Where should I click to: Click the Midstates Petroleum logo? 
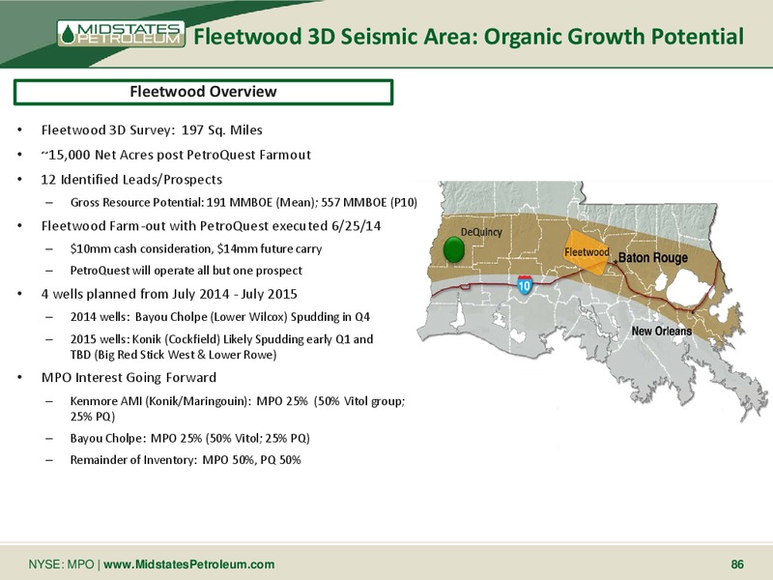point(122,34)
